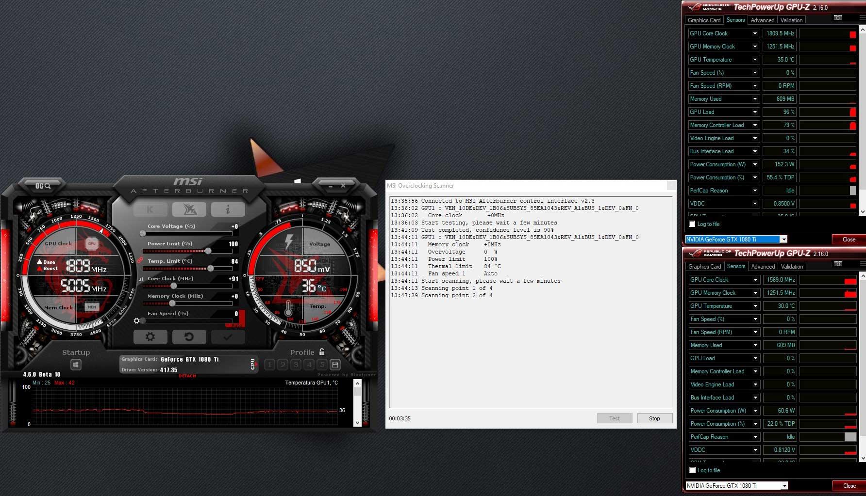This screenshot has height=496, width=866.
Task: Reset Afterburner settings with the reset arrow
Action: 189,336
